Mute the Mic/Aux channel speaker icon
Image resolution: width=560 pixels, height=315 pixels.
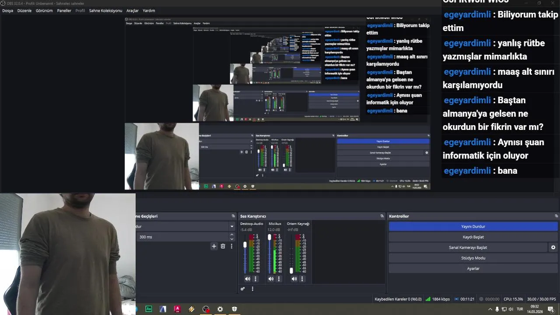(271, 279)
